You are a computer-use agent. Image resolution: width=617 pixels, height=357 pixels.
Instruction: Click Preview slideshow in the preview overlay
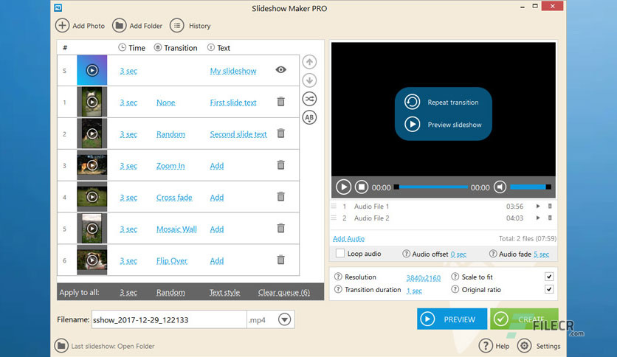(x=455, y=125)
